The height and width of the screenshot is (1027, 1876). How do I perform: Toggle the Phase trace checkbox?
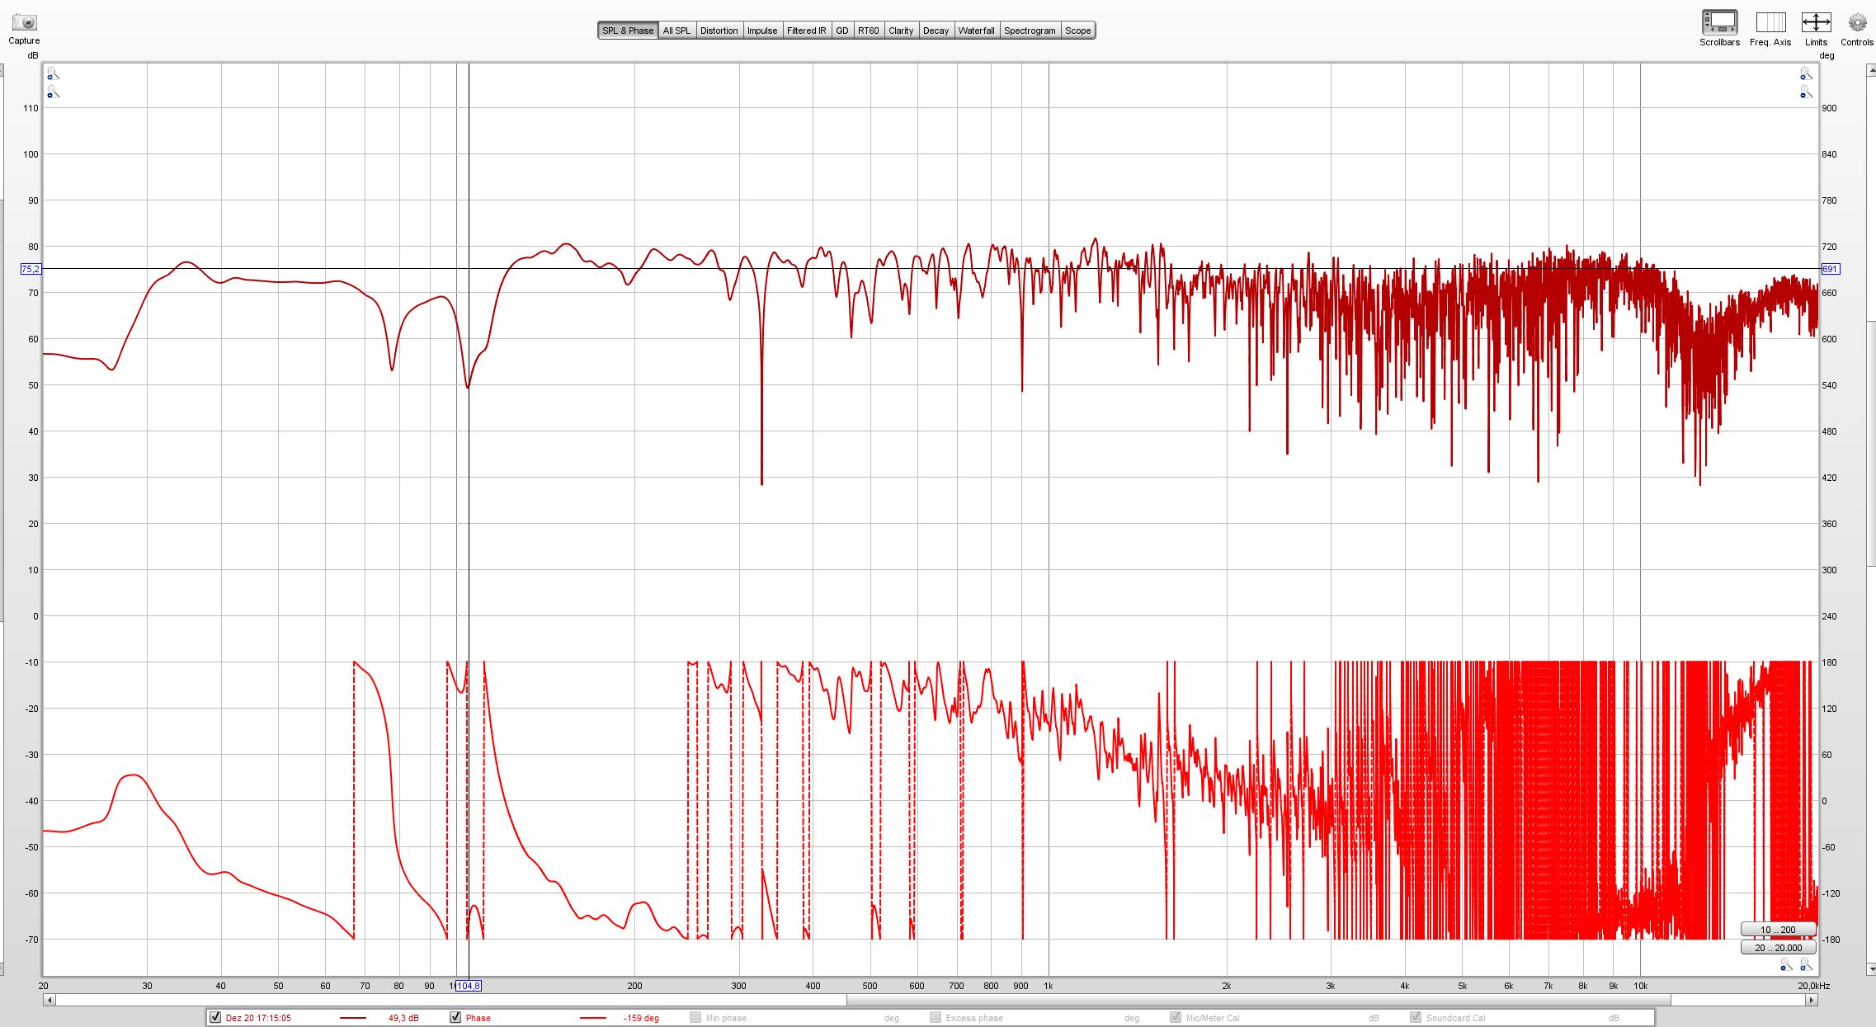(x=455, y=1017)
